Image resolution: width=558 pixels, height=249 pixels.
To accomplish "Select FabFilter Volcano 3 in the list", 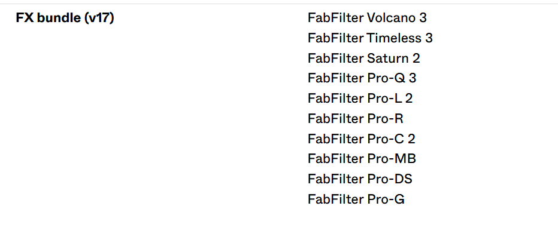I will click(367, 18).
